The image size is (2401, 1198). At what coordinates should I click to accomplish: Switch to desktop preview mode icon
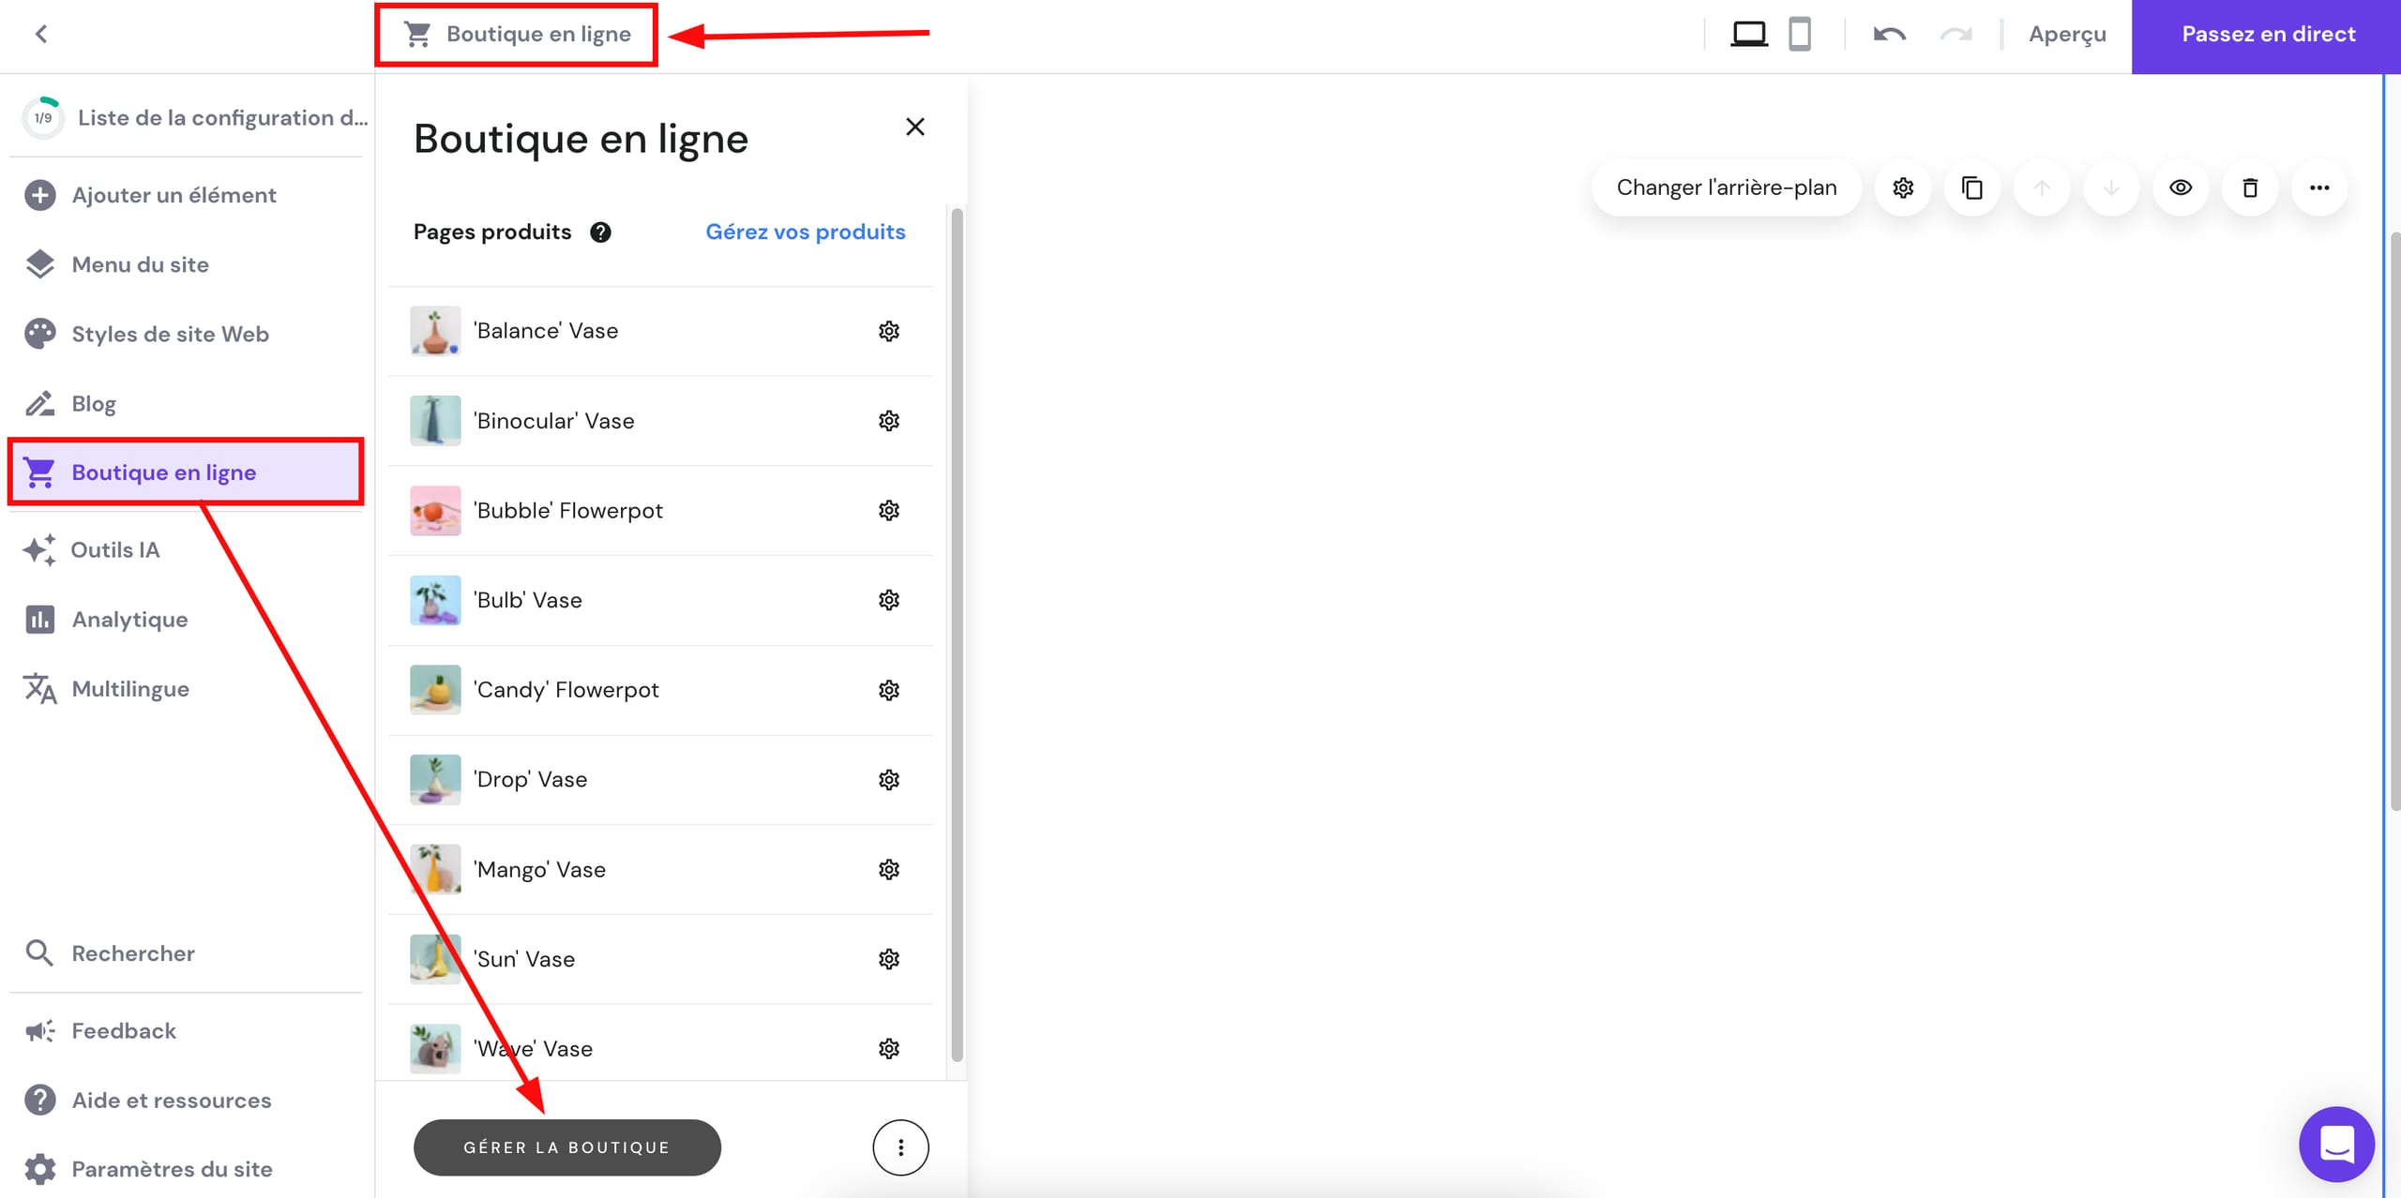tap(1748, 35)
